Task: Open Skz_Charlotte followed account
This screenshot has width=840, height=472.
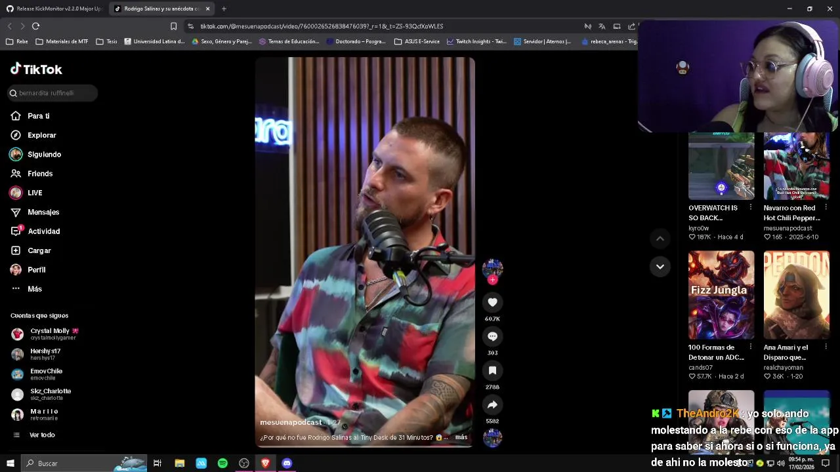Action: pyautogui.click(x=41, y=394)
